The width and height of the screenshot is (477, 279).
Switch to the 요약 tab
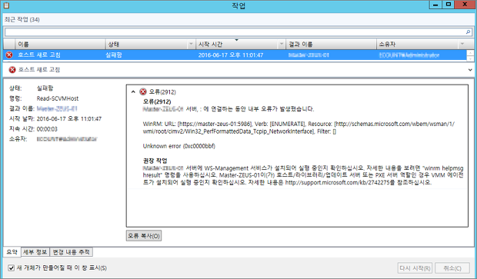tap(12, 252)
